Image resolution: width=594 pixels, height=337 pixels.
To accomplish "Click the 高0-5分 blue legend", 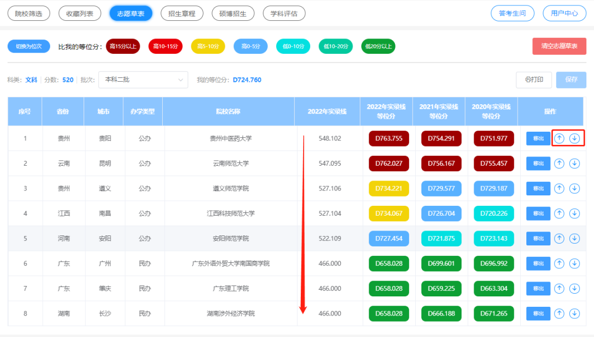I will [x=251, y=46].
